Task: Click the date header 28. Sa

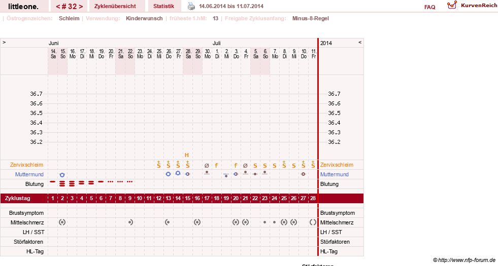Action: pyautogui.click(x=188, y=54)
